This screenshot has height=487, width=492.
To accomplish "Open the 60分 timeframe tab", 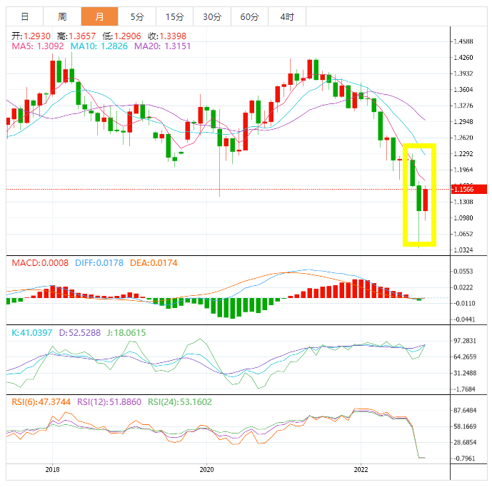I will [249, 16].
